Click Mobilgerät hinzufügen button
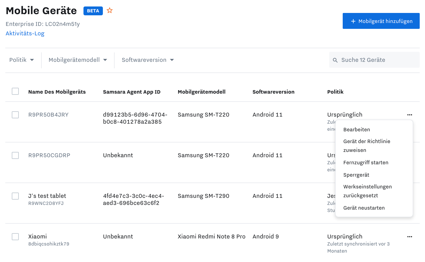The image size is (425, 262). [x=381, y=21]
